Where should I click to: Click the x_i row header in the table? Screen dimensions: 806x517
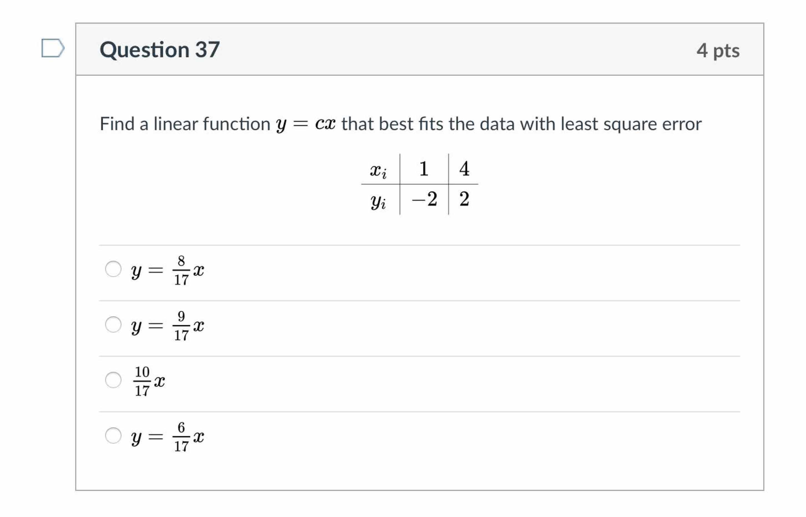378,170
